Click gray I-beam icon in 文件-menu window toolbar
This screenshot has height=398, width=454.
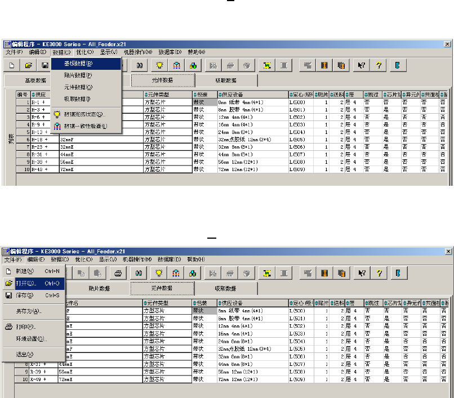click(x=284, y=273)
